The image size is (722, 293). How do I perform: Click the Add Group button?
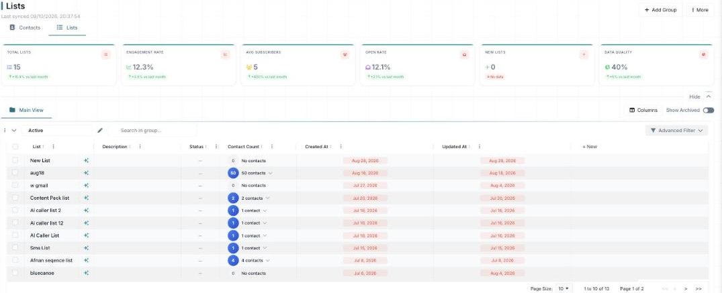pyautogui.click(x=660, y=9)
